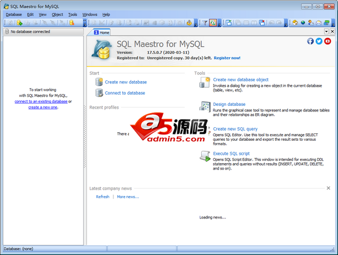This screenshot has width=338, height=255.
Task: Click the More news... link
Action: [x=128, y=197]
